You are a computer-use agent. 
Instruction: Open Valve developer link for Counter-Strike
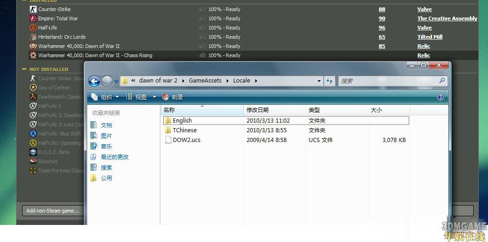[x=424, y=9]
